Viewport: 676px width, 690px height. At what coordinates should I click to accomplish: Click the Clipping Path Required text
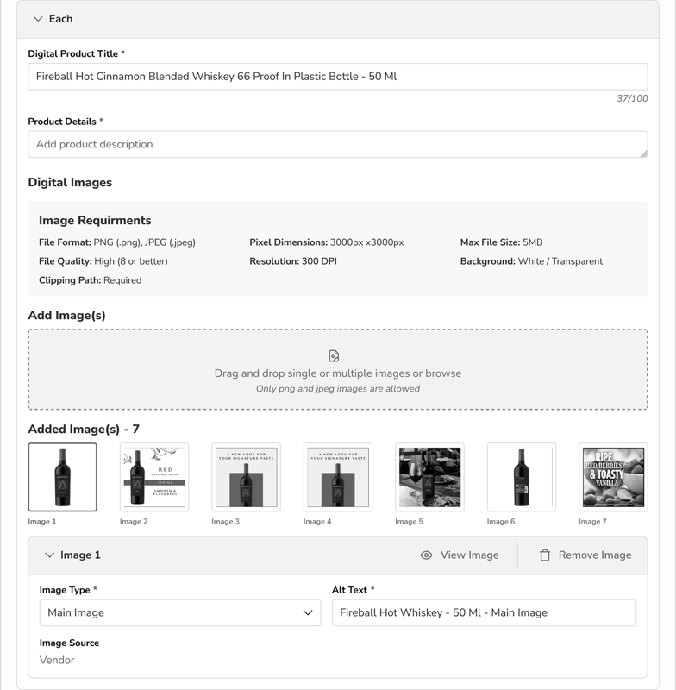(x=91, y=280)
